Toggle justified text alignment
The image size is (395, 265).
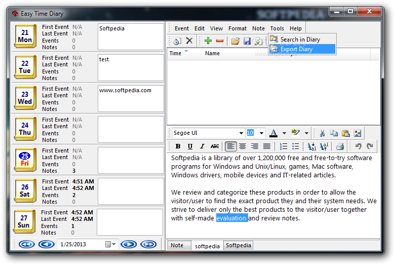(266, 146)
